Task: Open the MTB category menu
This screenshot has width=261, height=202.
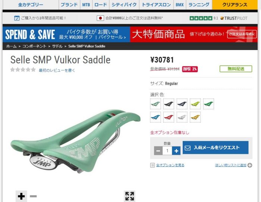Action: tap(86, 4)
